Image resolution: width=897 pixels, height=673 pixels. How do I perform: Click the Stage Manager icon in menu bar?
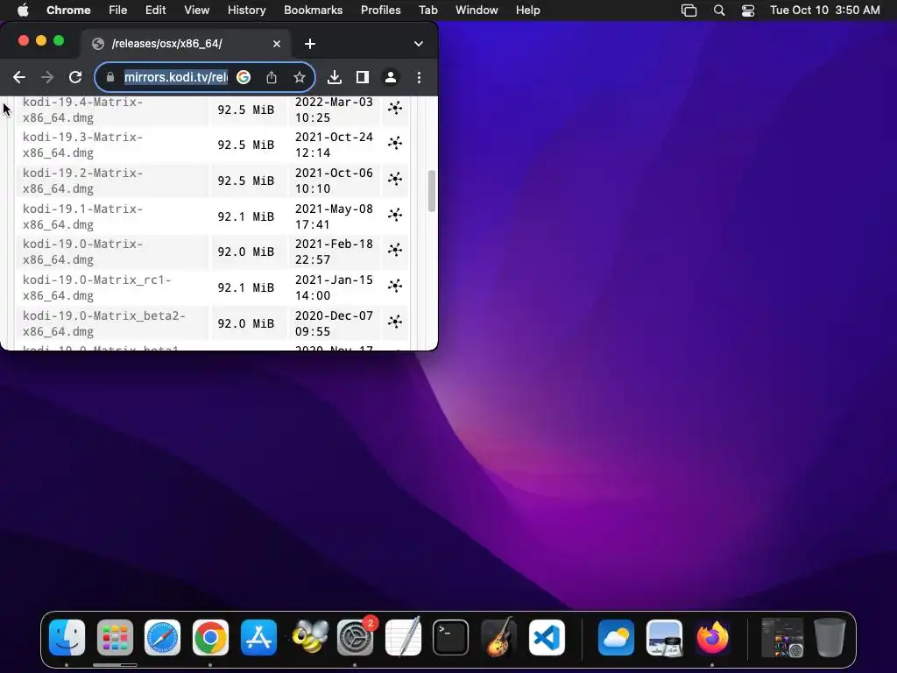click(689, 11)
